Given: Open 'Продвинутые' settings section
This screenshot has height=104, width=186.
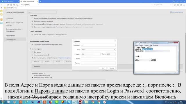Looking at the screenshot, I should click(x=15, y=39).
